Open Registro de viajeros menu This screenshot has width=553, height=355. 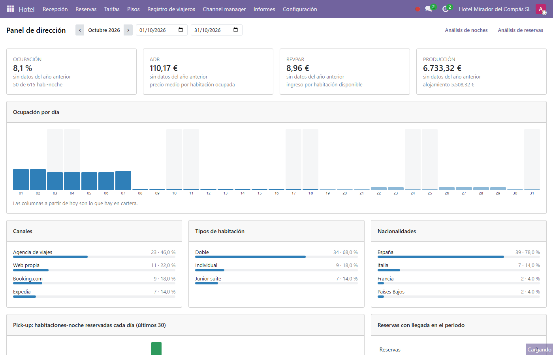coord(171,9)
